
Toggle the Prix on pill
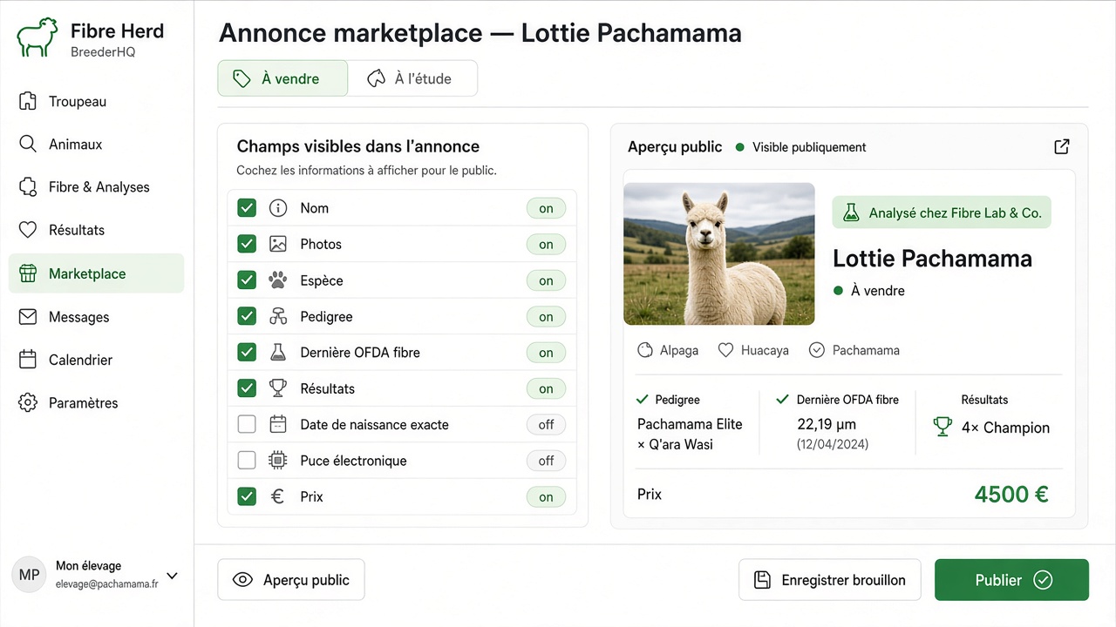click(x=546, y=497)
